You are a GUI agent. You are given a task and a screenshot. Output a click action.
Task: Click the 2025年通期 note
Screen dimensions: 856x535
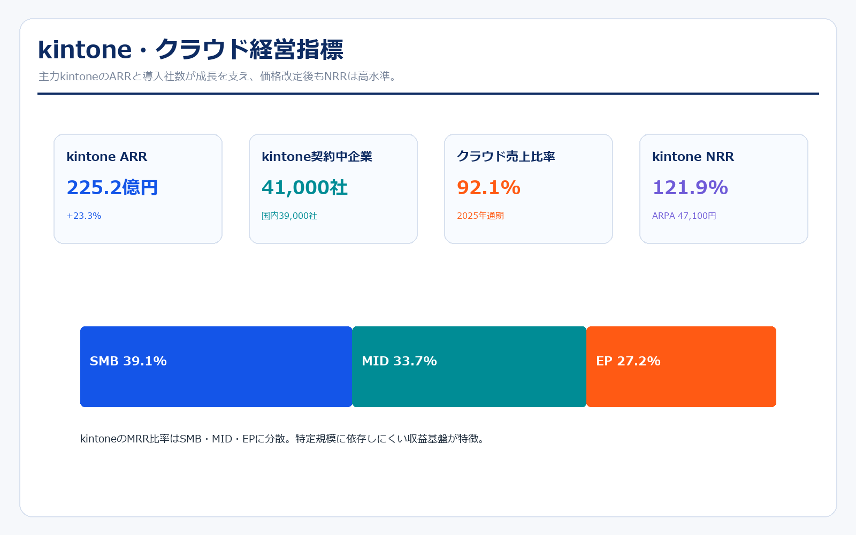480,216
